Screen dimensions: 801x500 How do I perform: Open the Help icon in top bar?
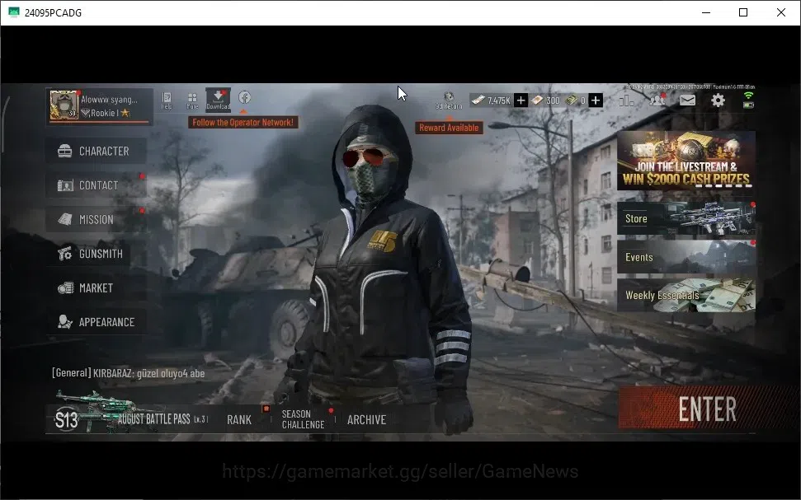pos(167,100)
